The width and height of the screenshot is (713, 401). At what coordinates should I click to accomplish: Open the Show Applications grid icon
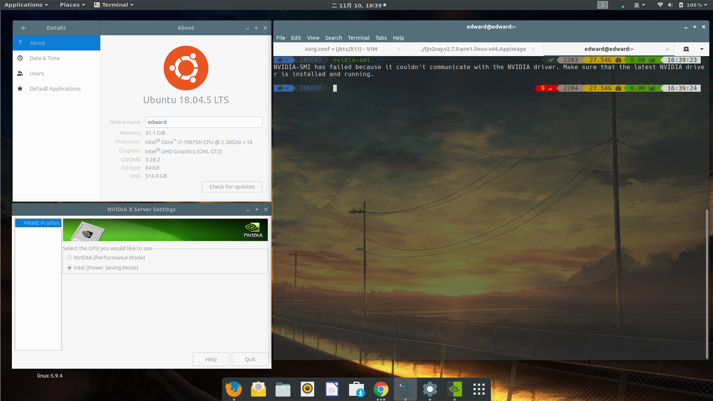tap(479, 389)
